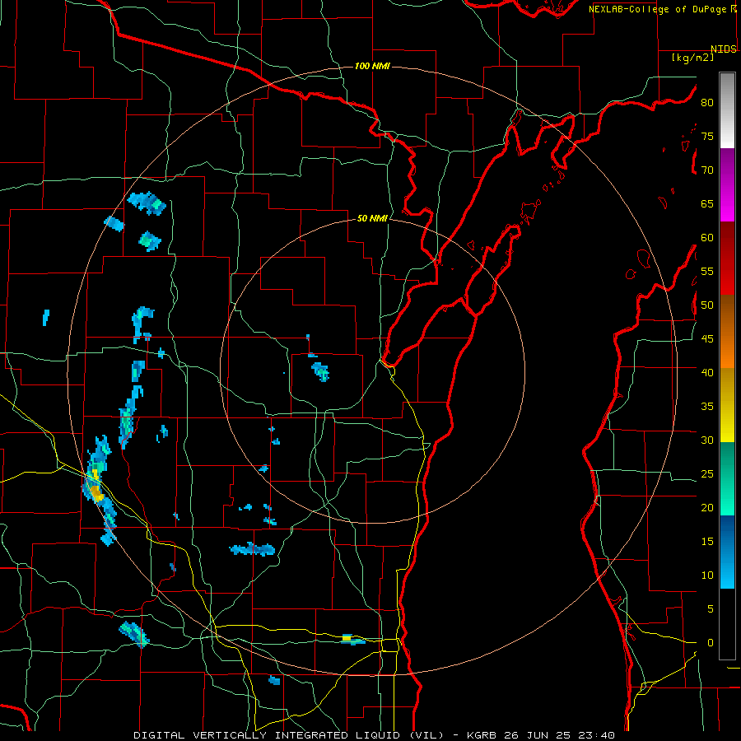Click the [kg/m2] units label
This screenshot has height=741, width=741.
coord(692,58)
